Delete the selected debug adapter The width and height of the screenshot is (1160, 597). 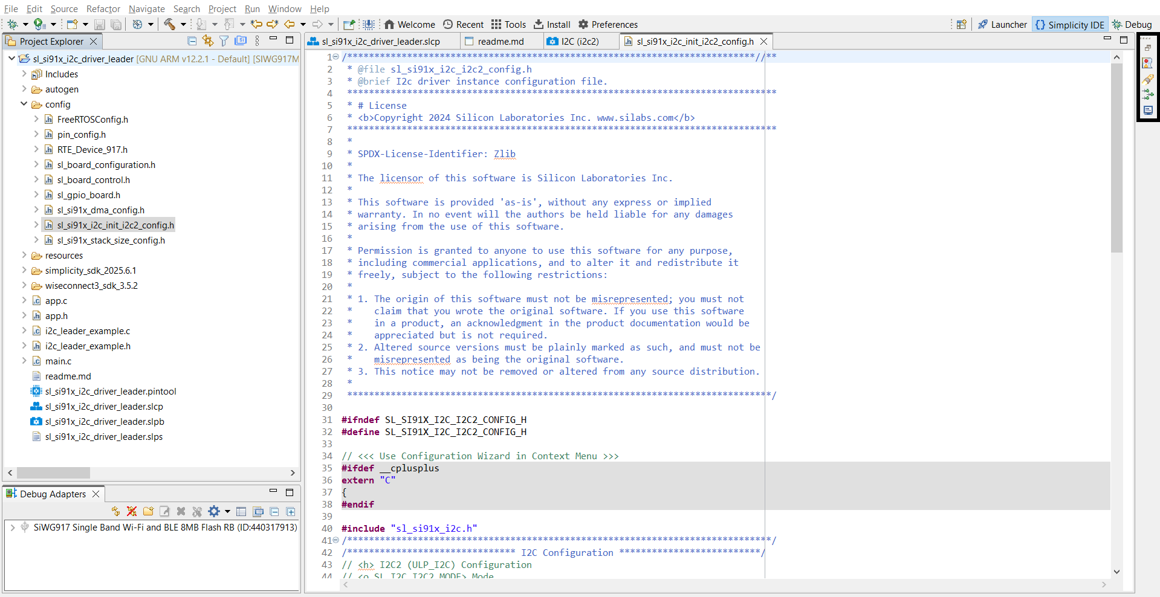181,511
